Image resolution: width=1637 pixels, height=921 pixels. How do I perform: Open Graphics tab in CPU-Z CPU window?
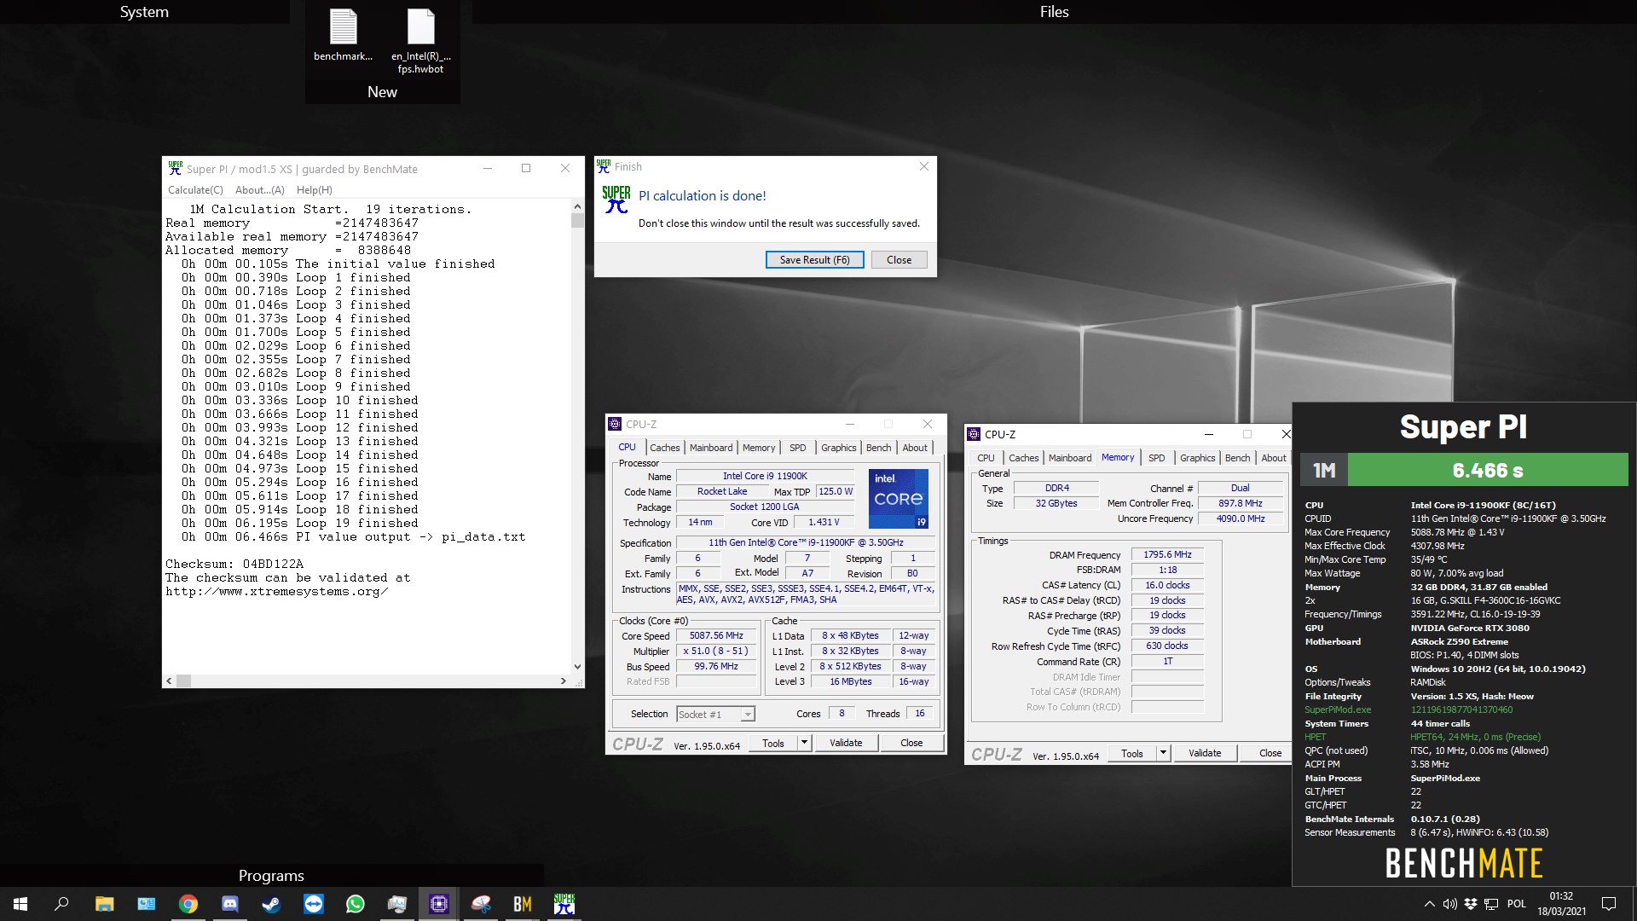[839, 448]
